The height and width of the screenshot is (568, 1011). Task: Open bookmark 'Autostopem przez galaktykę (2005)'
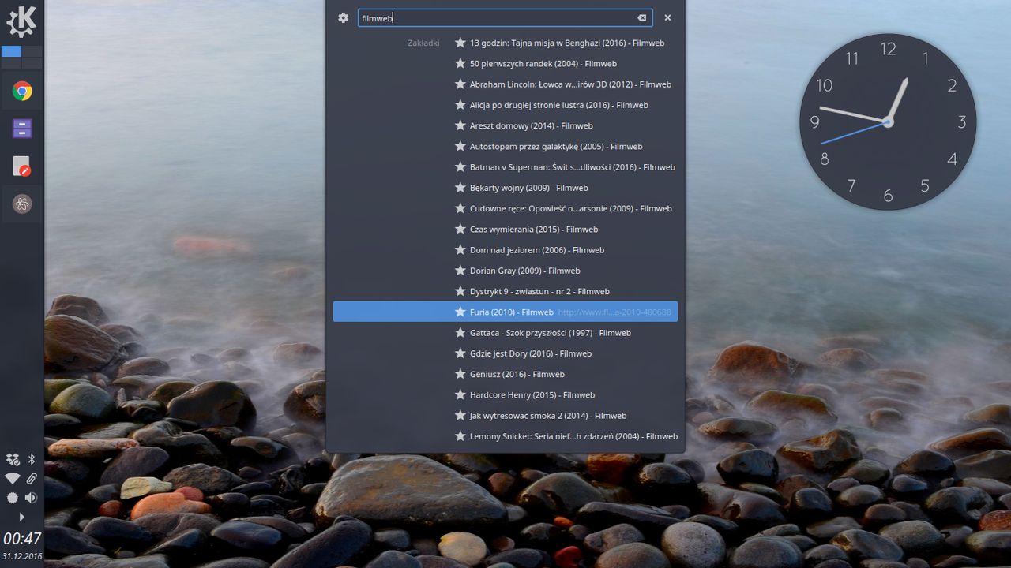point(505,146)
